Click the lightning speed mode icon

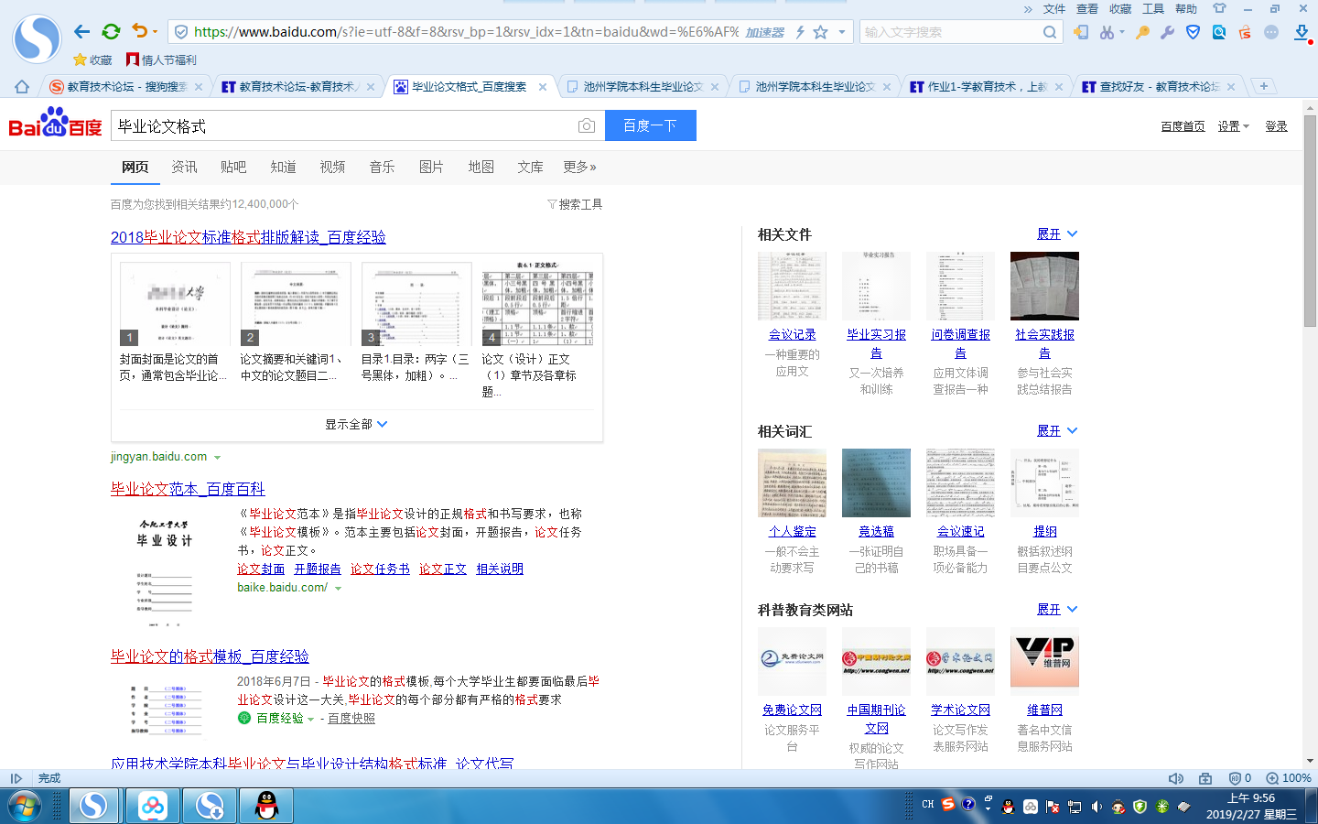tap(800, 32)
